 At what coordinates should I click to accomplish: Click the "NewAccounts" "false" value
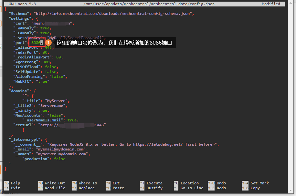coord(55,115)
